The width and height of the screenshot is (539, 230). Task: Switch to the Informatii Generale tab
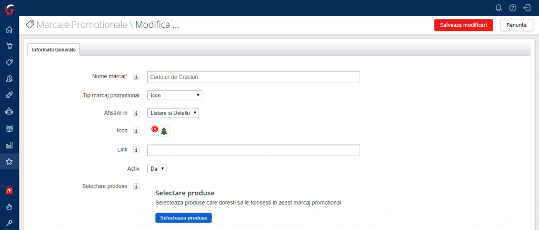pos(54,49)
